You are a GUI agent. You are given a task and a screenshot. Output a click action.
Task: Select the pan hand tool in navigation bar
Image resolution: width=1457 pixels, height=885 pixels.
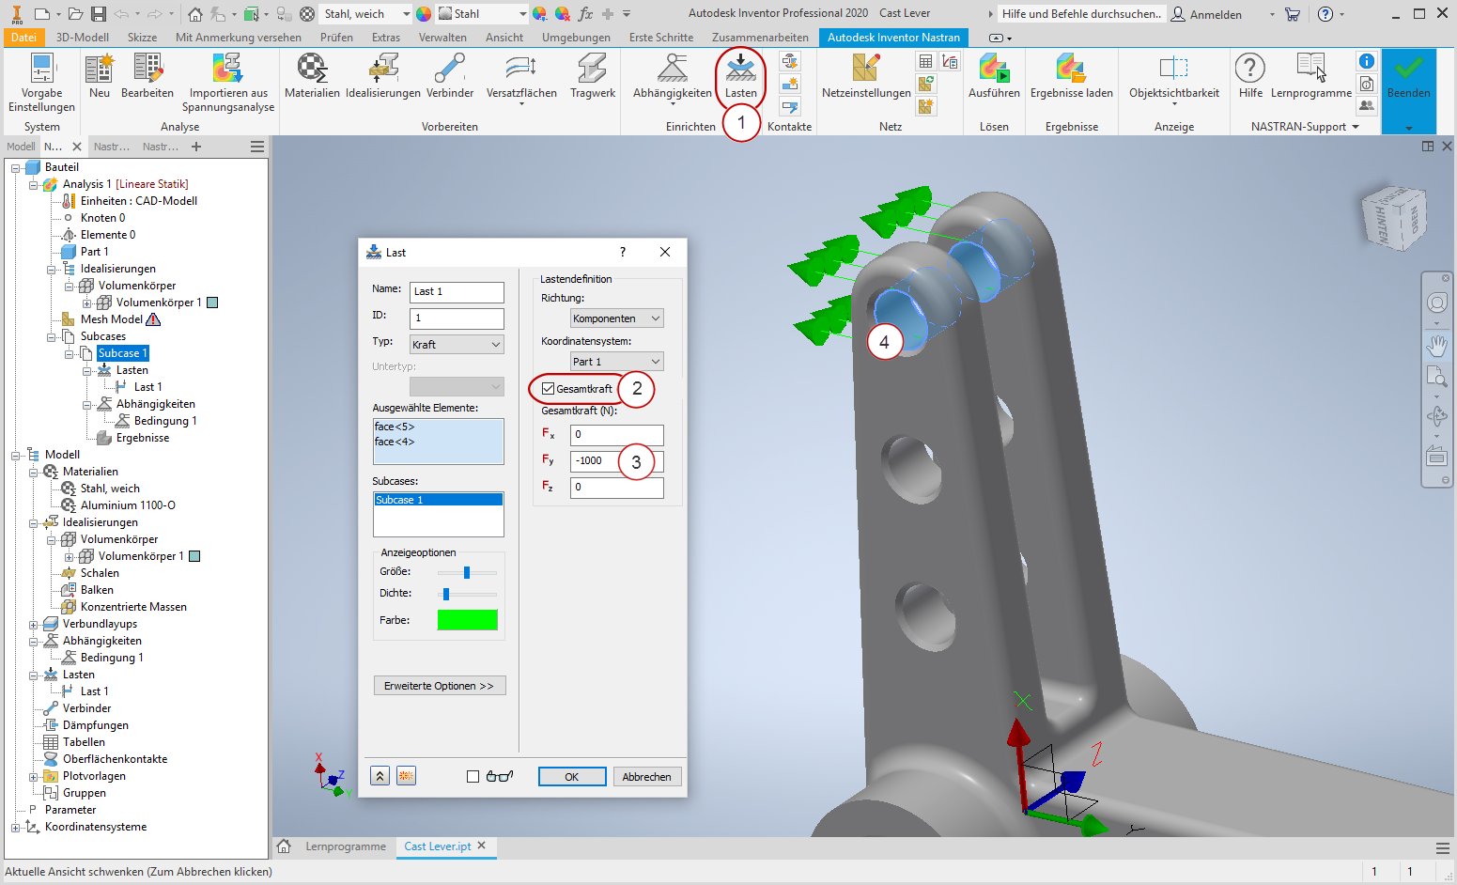(x=1436, y=346)
